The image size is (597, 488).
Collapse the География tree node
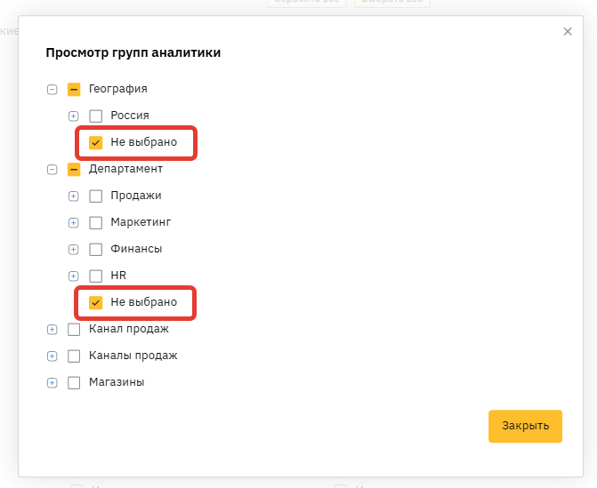point(52,89)
